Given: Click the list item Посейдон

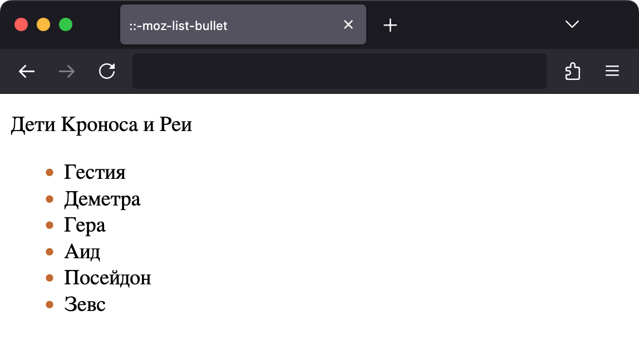Looking at the screenshot, I should pyautogui.click(x=107, y=278).
